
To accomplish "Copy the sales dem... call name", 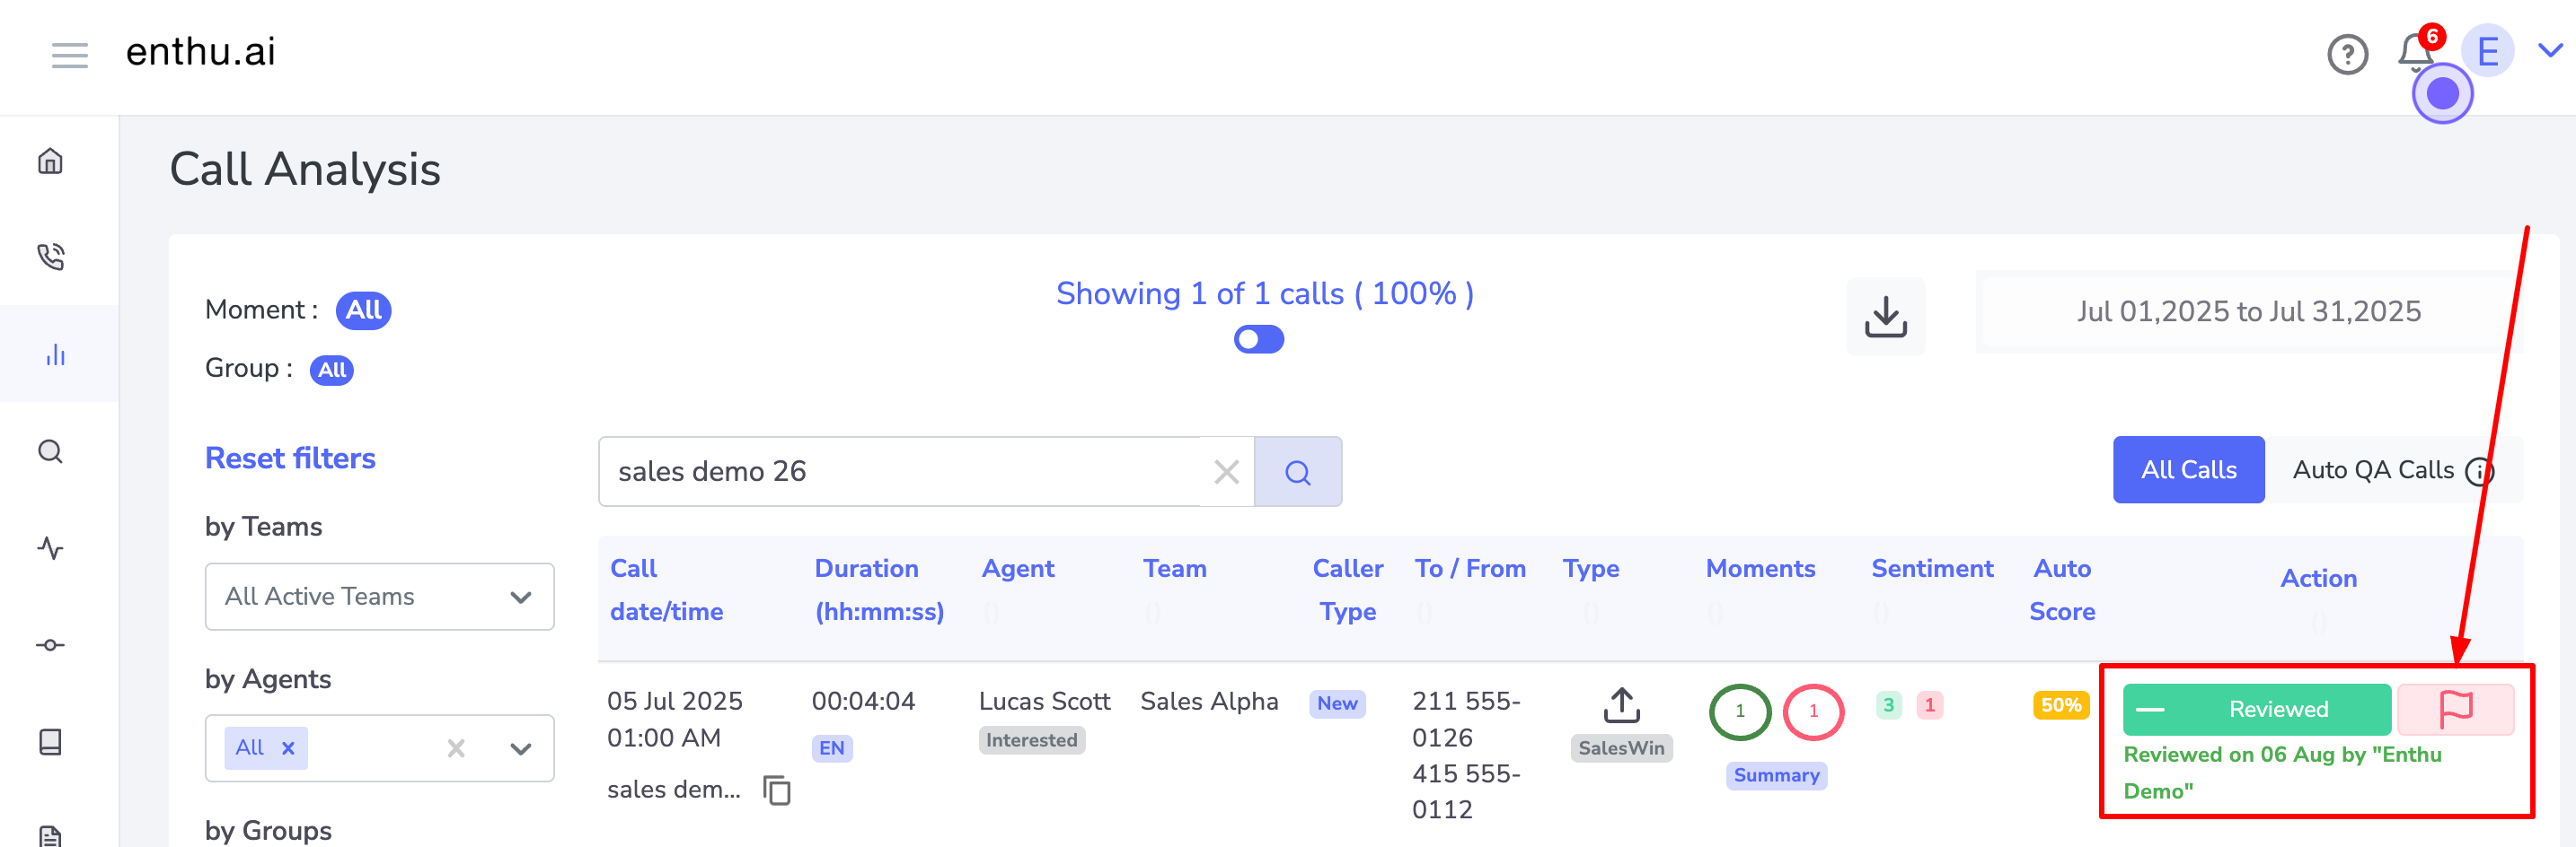I will tap(776, 789).
